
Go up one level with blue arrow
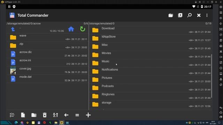point(13,29)
